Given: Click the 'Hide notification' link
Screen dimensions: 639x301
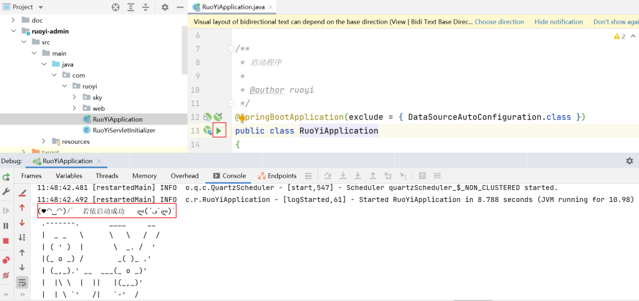Looking at the screenshot, I should [x=559, y=22].
